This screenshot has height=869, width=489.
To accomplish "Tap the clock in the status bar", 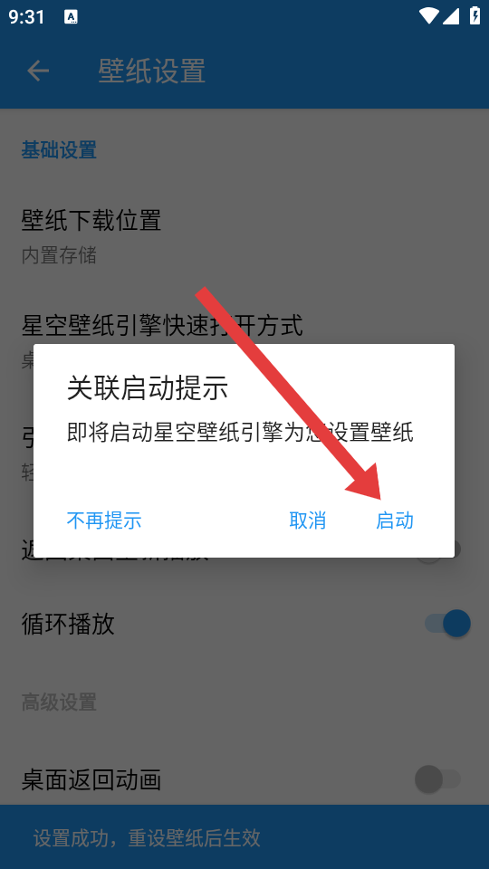I will pos(26,16).
